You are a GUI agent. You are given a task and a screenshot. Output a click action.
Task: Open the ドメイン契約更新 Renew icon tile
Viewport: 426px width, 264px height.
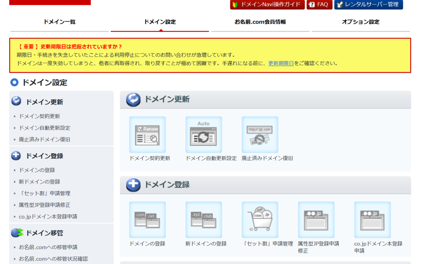(147, 135)
